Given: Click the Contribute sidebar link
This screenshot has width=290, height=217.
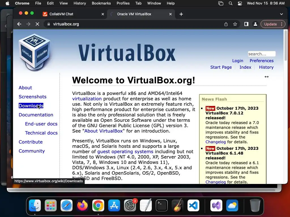Looking at the screenshot, I should [x=31, y=142].
